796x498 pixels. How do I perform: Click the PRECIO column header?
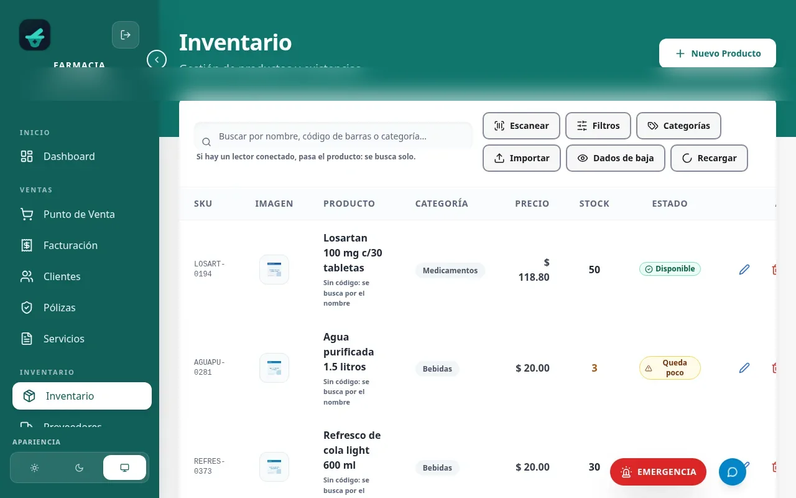click(532, 204)
